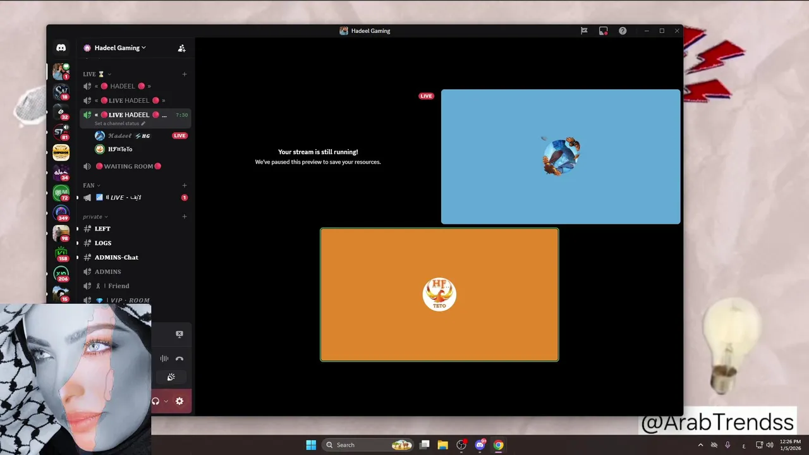Click the invite people icon beside server name

pos(181,48)
